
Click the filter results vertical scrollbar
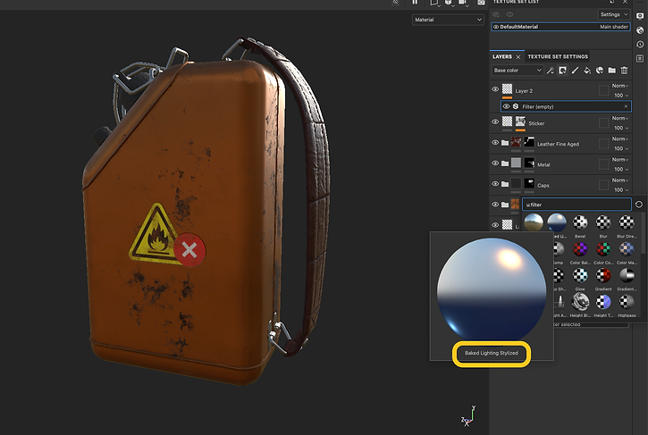[643, 234]
